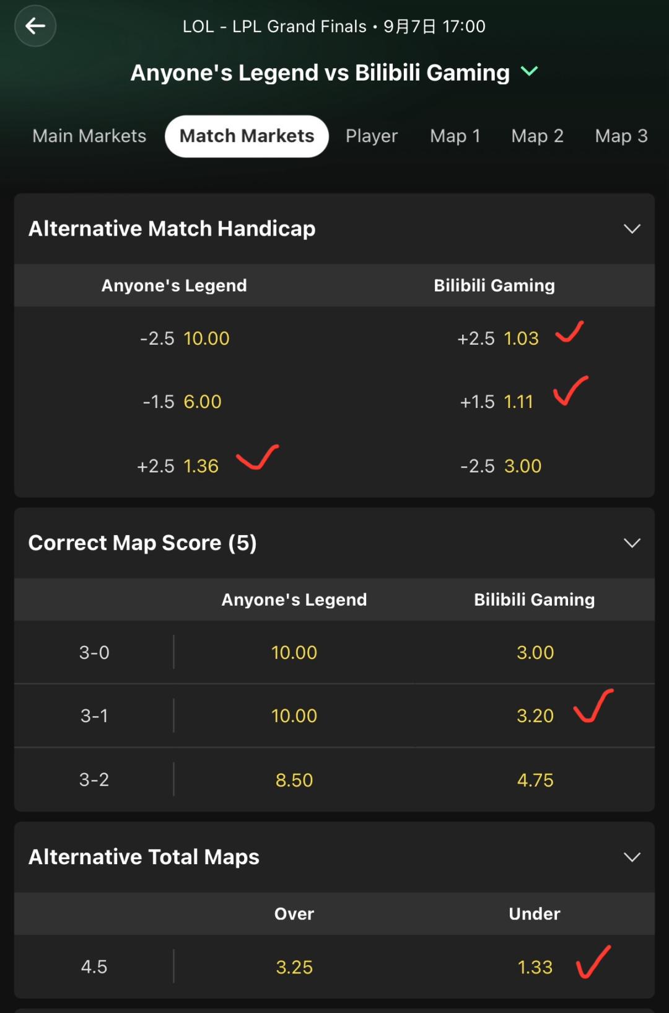
Task: Select Bilibili Gaming -2.5 odds 3.00
Action: point(501,466)
